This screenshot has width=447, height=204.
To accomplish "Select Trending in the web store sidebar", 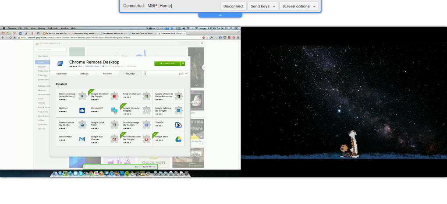I will (x=42, y=75).
